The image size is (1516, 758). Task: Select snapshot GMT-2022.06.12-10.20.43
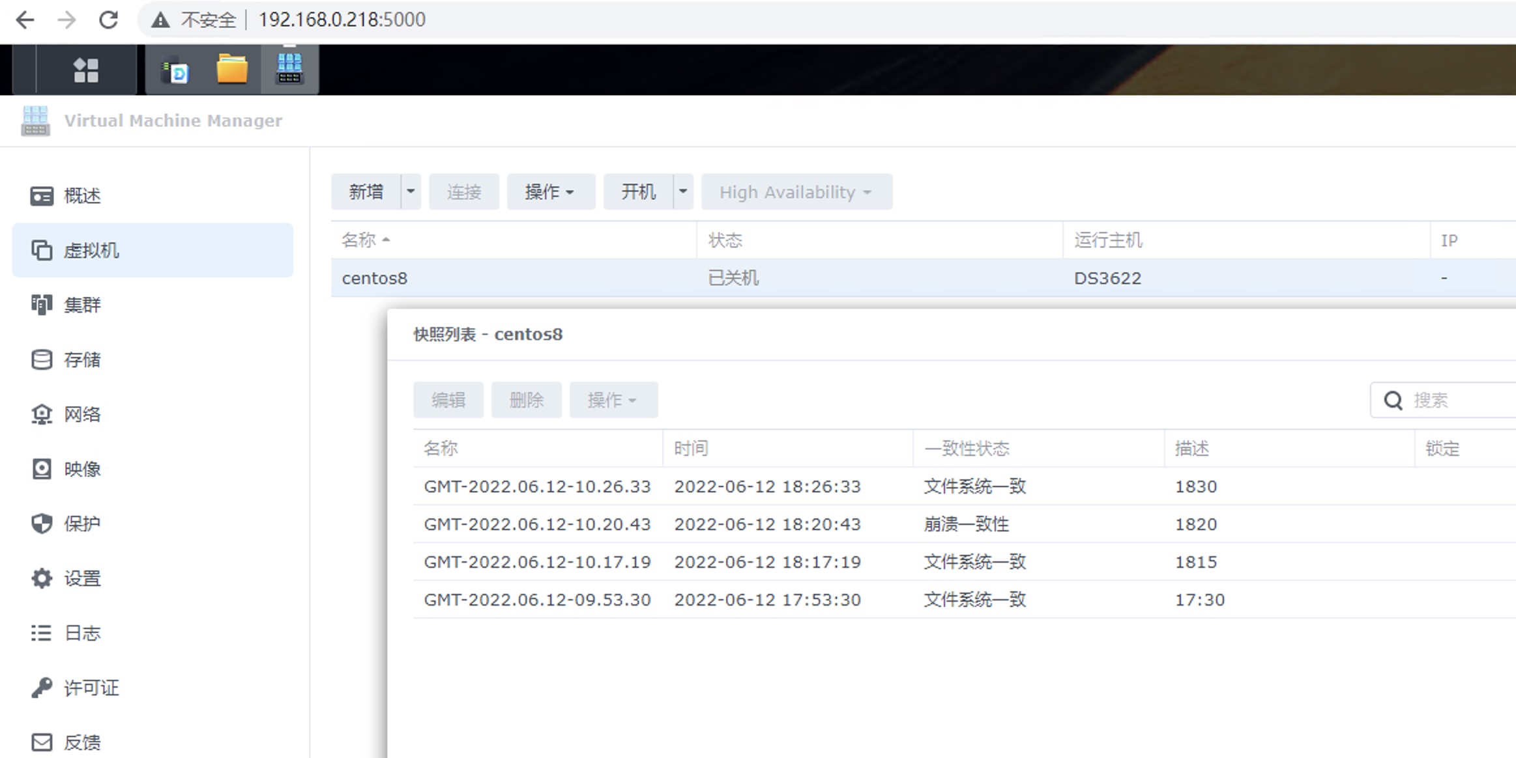point(965,524)
